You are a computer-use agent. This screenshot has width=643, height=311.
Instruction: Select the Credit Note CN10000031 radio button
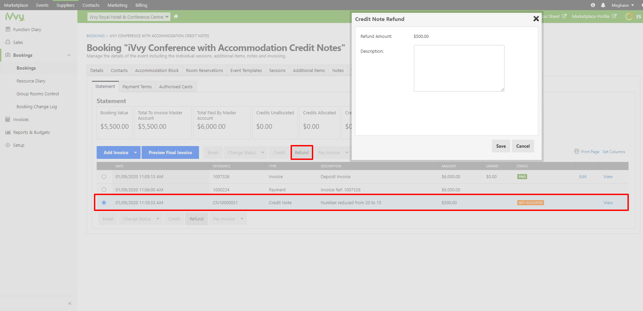104,203
